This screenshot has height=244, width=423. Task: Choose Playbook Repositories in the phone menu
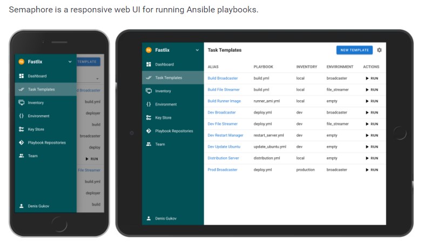click(45, 143)
